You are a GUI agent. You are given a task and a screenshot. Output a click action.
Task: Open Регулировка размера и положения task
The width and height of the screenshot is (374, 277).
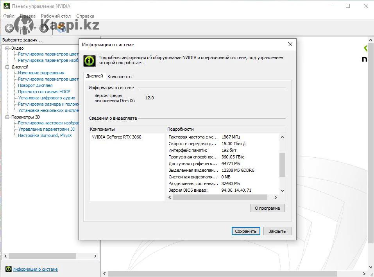pyautogui.click(x=48, y=104)
